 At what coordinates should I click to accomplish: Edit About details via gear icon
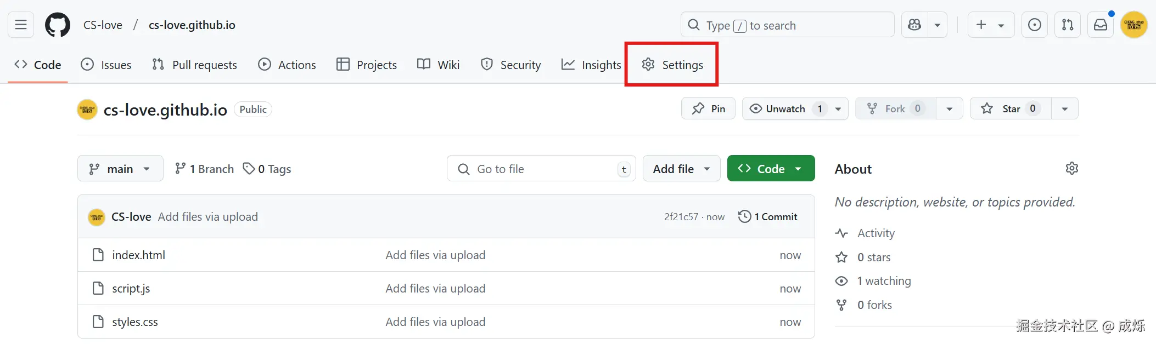1071,169
